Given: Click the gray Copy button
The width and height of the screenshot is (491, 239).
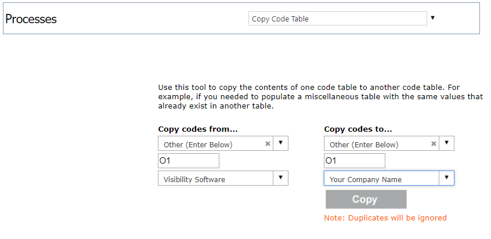Looking at the screenshot, I should 366,200.
